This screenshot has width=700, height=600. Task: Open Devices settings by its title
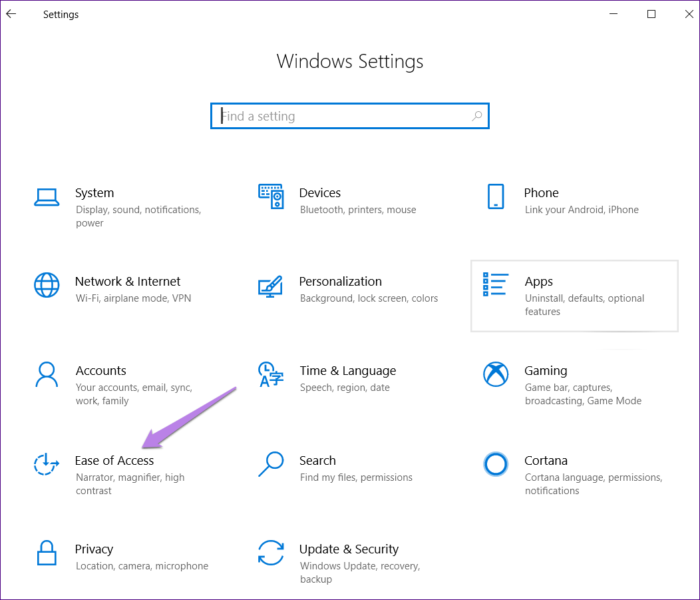pos(319,192)
